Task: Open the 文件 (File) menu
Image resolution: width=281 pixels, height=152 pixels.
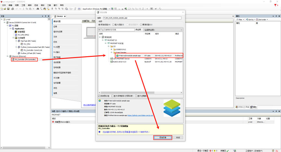Action: [x=4, y=5]
